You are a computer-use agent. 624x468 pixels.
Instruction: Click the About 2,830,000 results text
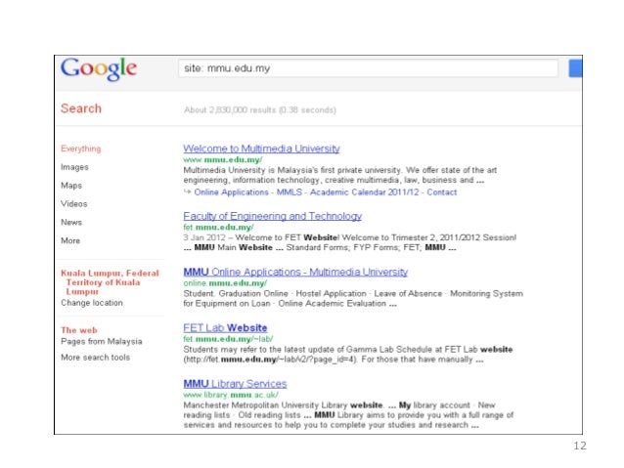coord(260,109)
